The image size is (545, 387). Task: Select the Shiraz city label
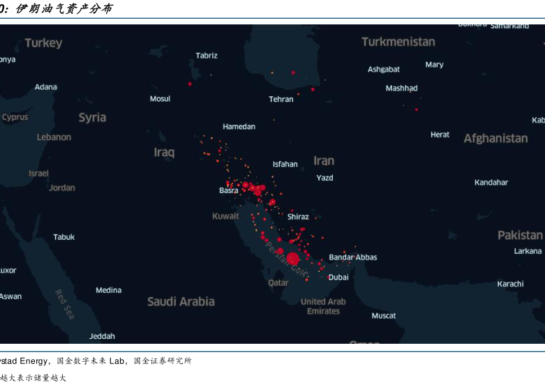pyautogui.click(x=298, y=217)
